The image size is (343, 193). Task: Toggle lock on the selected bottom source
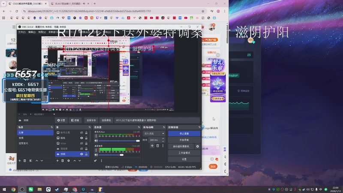87,154
